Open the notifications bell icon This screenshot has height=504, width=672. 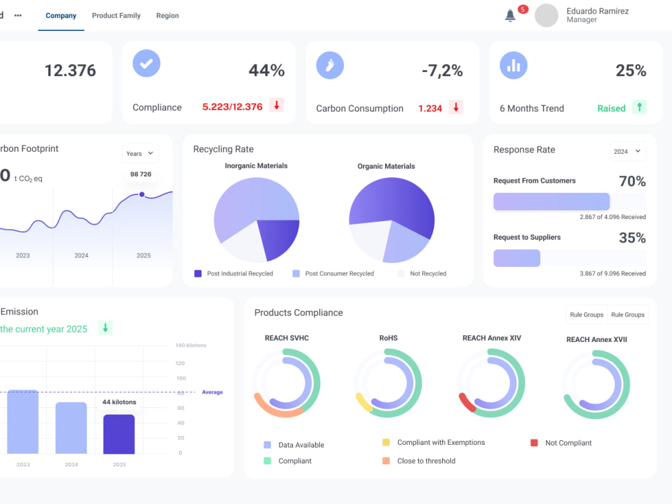coord(510,16)
